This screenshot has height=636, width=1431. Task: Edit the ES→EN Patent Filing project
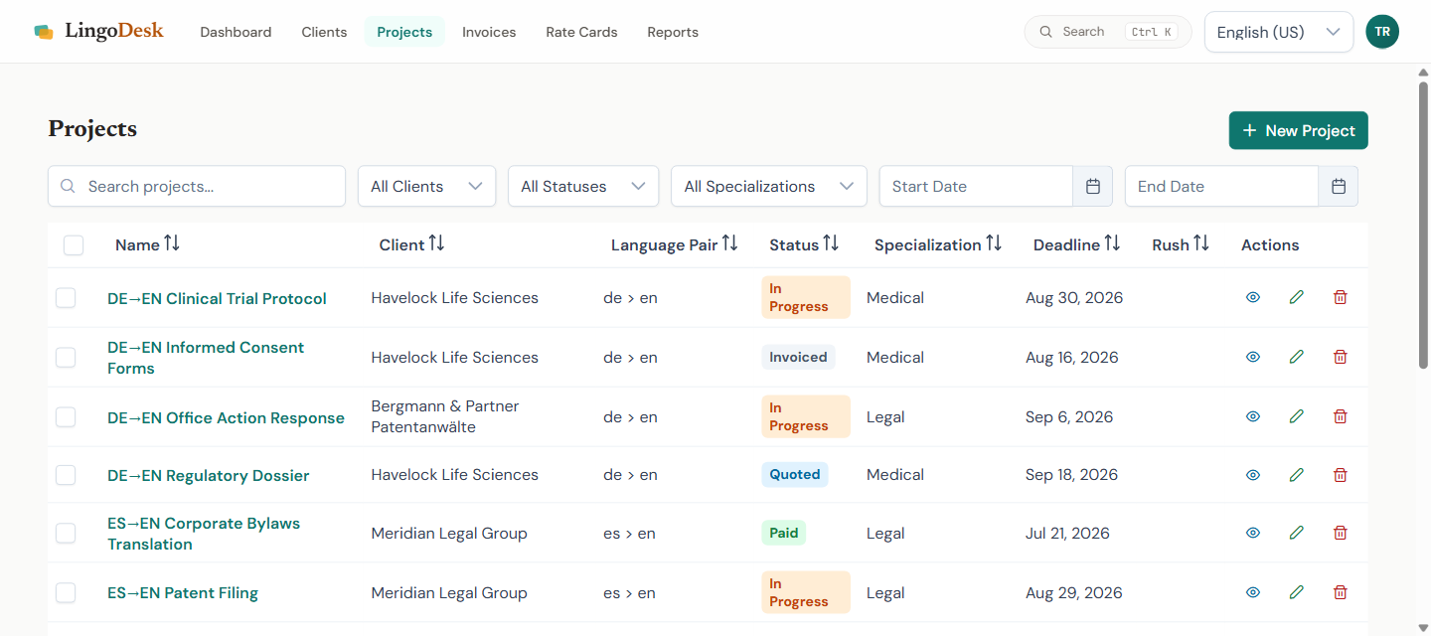click(x=1296, y=592)
